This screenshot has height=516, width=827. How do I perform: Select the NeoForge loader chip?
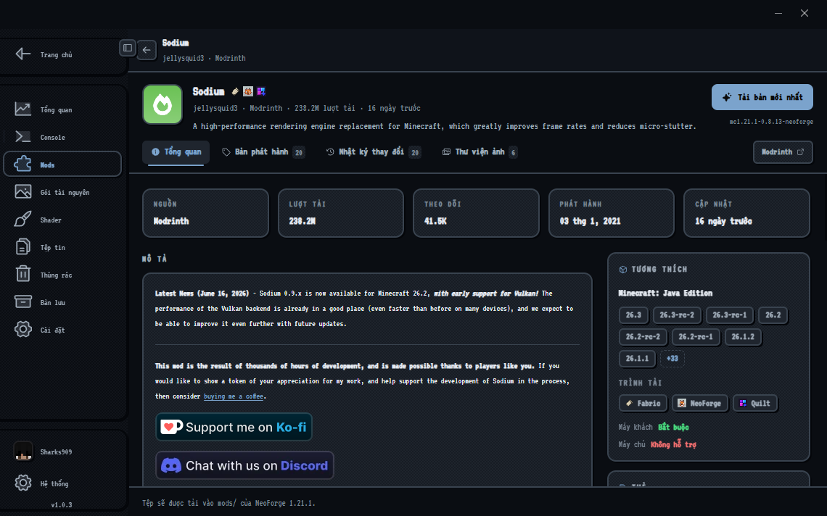click(700, 403)
